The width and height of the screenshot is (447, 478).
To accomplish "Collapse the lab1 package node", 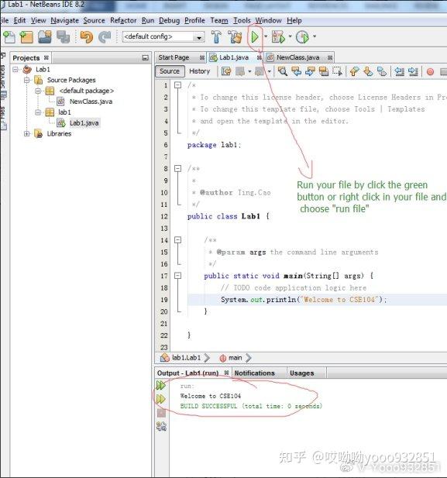I will [x=38, y=112].
